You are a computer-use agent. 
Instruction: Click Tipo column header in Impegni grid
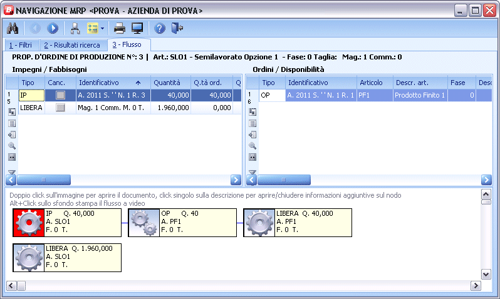click(x=31, y=83)
